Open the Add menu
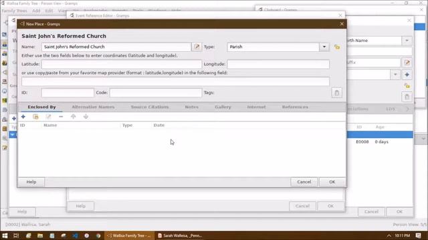The height and width of the screenshot is (240, 428). click(x=36, y=11)
